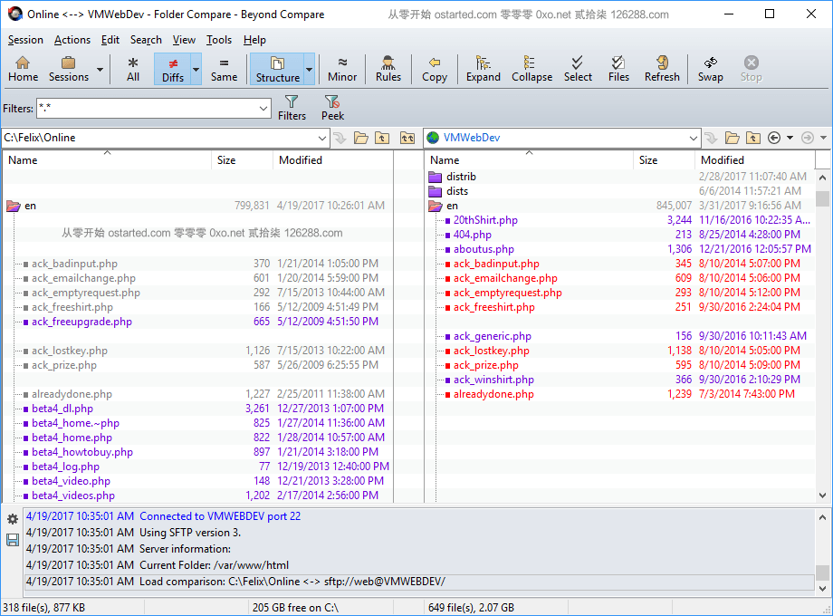Click the Refresh toolbar icon
The height and width of the screenshot is (616, 833).
pos(662,69)
